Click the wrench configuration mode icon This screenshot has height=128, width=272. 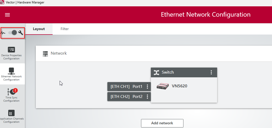(21, 33)
